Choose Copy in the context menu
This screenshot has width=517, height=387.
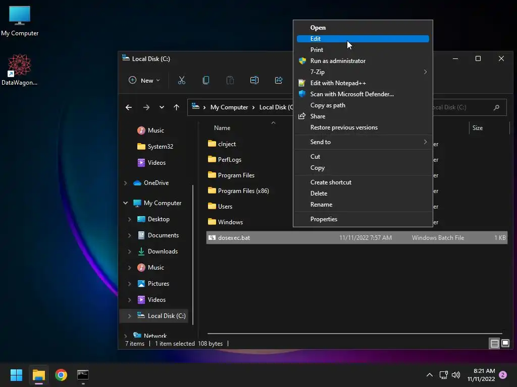(363, 168)
